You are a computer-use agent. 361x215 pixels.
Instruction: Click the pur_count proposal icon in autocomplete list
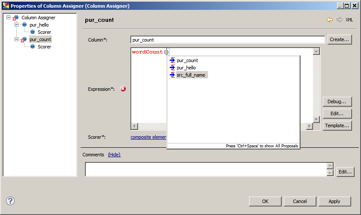click(172, 60)
